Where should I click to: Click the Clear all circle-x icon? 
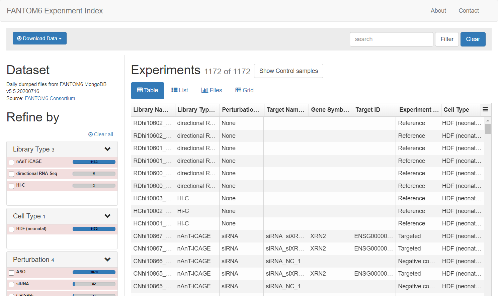90,134
